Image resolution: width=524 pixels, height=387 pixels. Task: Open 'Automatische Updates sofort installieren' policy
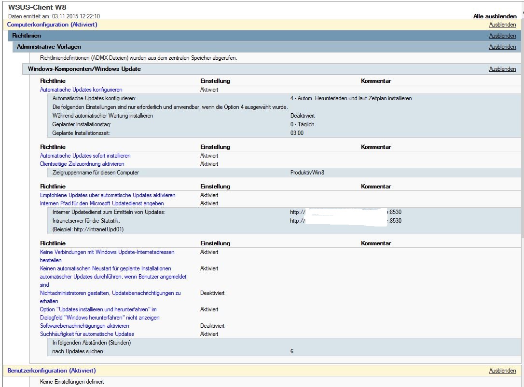85,156
